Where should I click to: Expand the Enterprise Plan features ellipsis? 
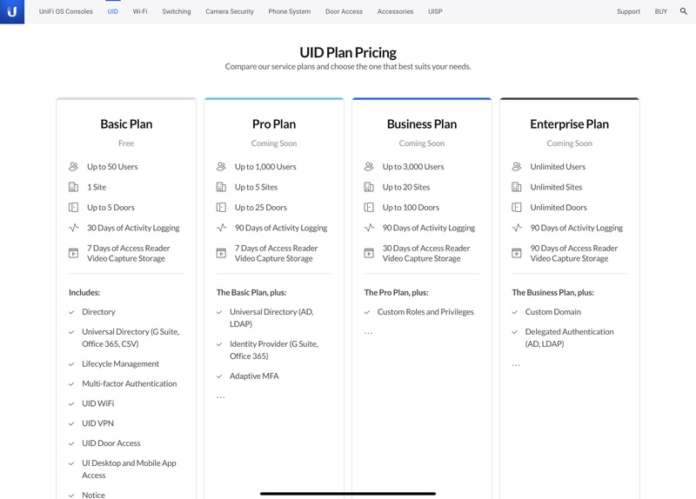point(517,364)
